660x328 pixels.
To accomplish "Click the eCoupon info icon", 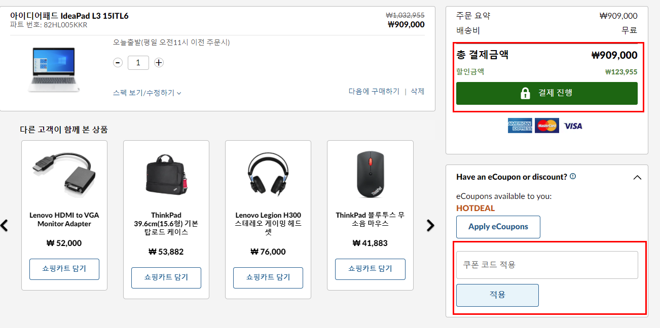I will (573, 177).
